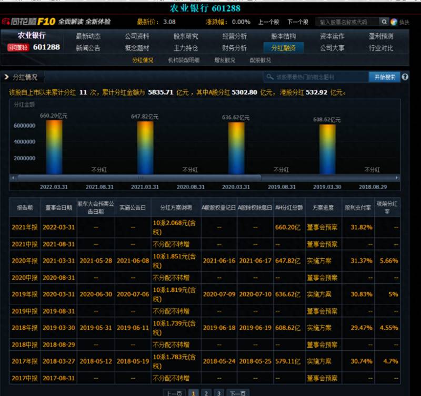Click the arrow icon beside 分红情况 heading

coord(6,77)
